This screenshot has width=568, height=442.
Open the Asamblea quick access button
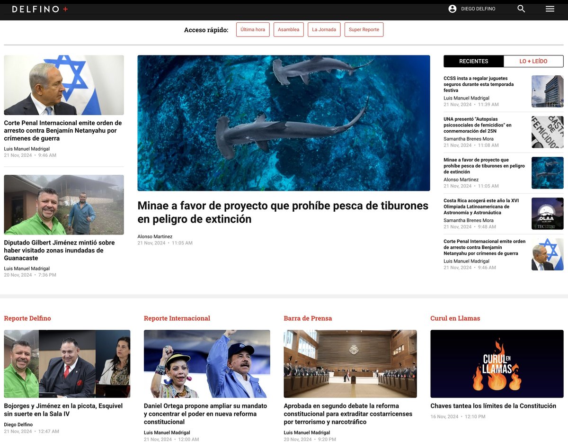point(289,29)
